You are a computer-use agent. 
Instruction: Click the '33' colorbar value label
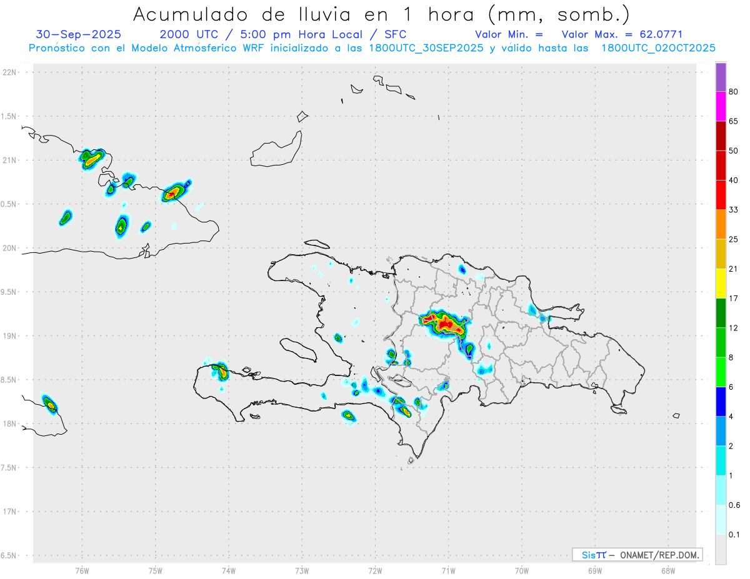click(734, 210)
